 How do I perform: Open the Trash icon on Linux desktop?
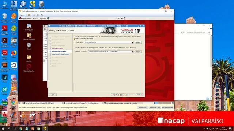pos(29,47)
